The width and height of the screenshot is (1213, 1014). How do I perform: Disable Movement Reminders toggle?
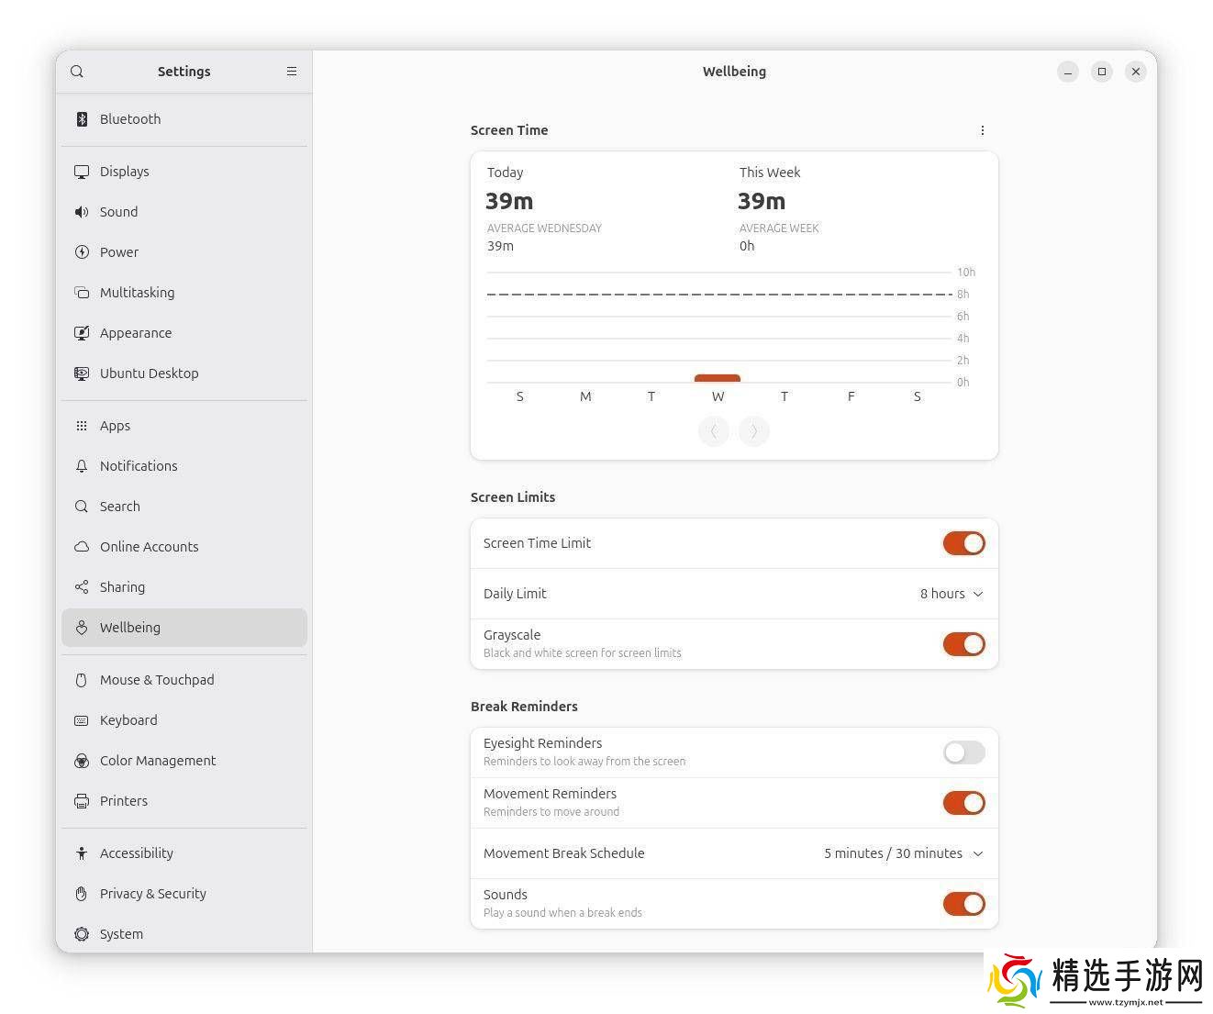(963, 803)
